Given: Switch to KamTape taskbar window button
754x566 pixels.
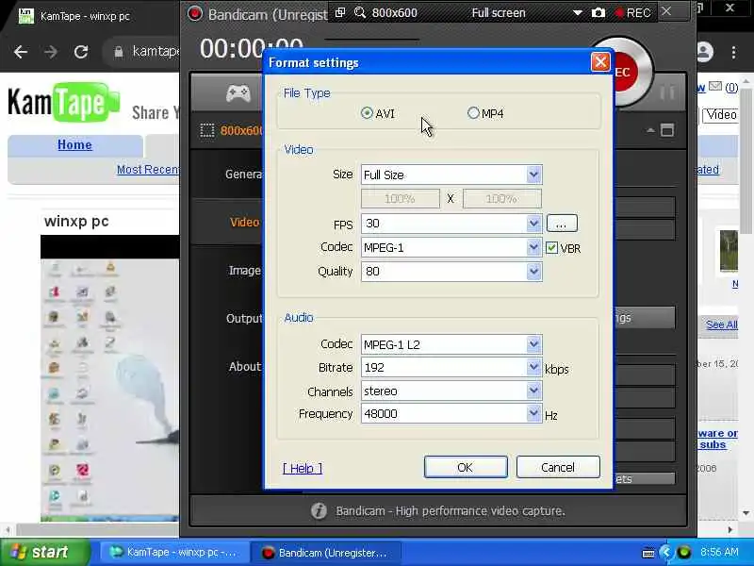Looking at the screenshot, I should [174, 553].
